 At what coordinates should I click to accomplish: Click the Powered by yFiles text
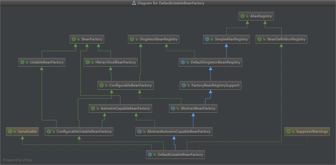(18, 160)
